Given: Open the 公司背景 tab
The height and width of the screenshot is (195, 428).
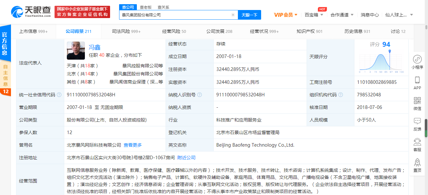Looking at the screenshot, I should (x=78, y=31).
